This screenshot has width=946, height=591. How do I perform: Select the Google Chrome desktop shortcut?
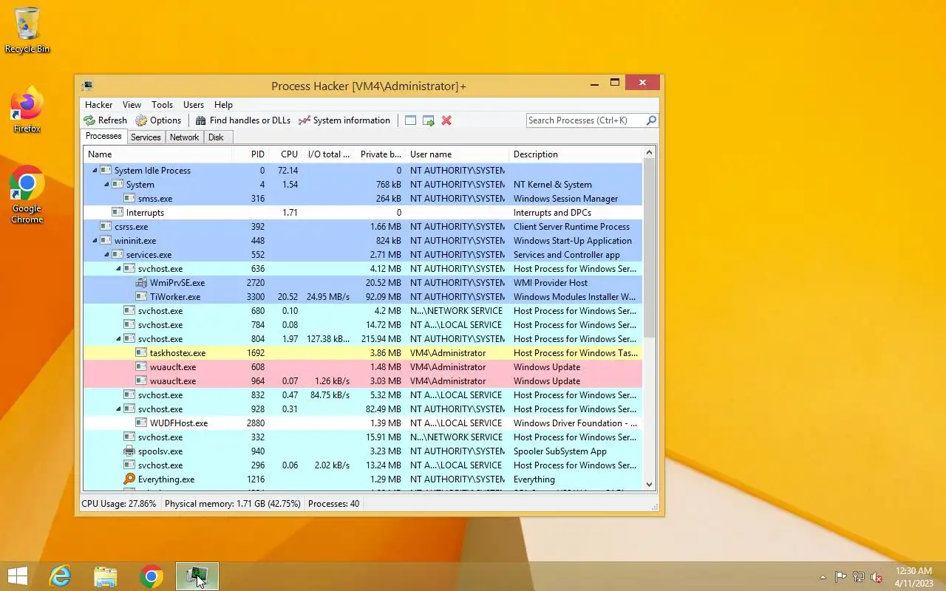(x=27, y=194)
